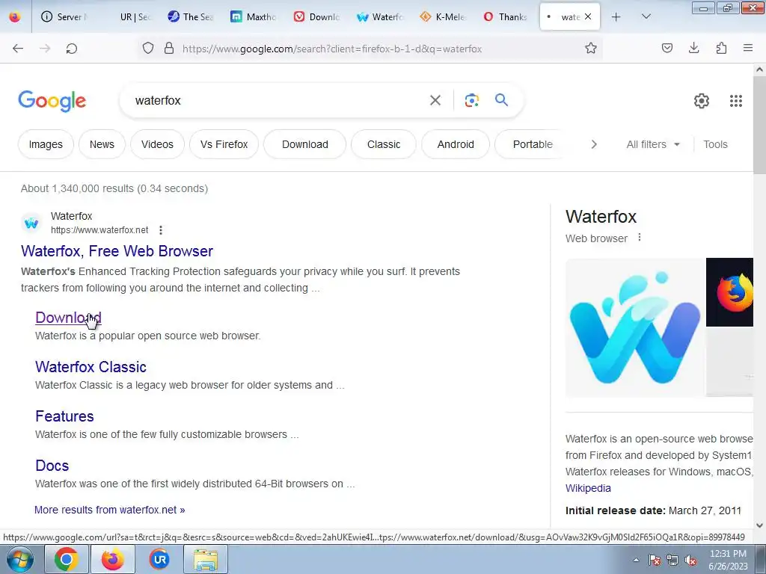This screenshot has height=574, width=766.
Task: Click the muted volume tray icon
Action: (690, 561)
